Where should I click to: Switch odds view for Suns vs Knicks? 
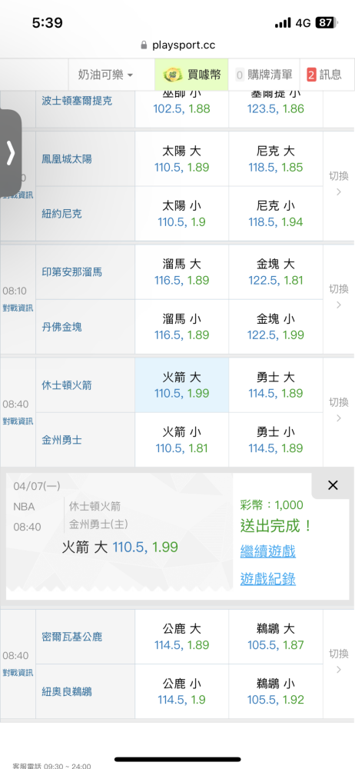pyautogui.click(x=339, y=184)
